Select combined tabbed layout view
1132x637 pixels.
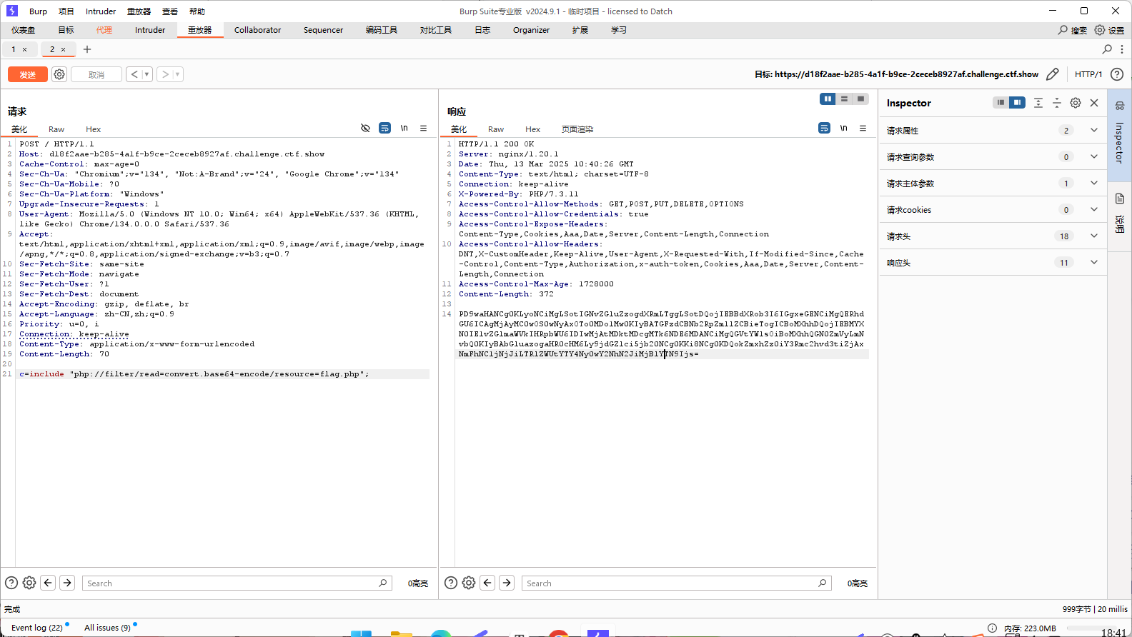[860, 99]
